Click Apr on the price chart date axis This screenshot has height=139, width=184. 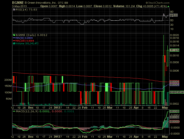click(x=136, y=108)
